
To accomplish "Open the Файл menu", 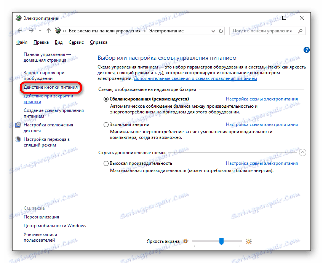I will (x=22, y=42).
